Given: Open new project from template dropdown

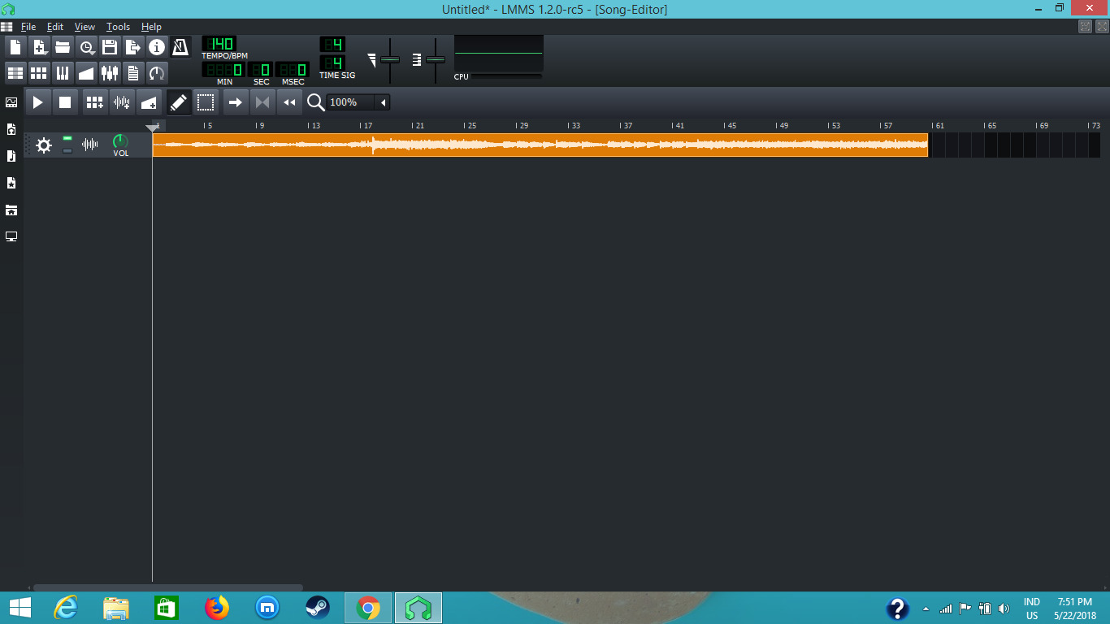Looking at the screenshot, I should [x=39, y=47].
